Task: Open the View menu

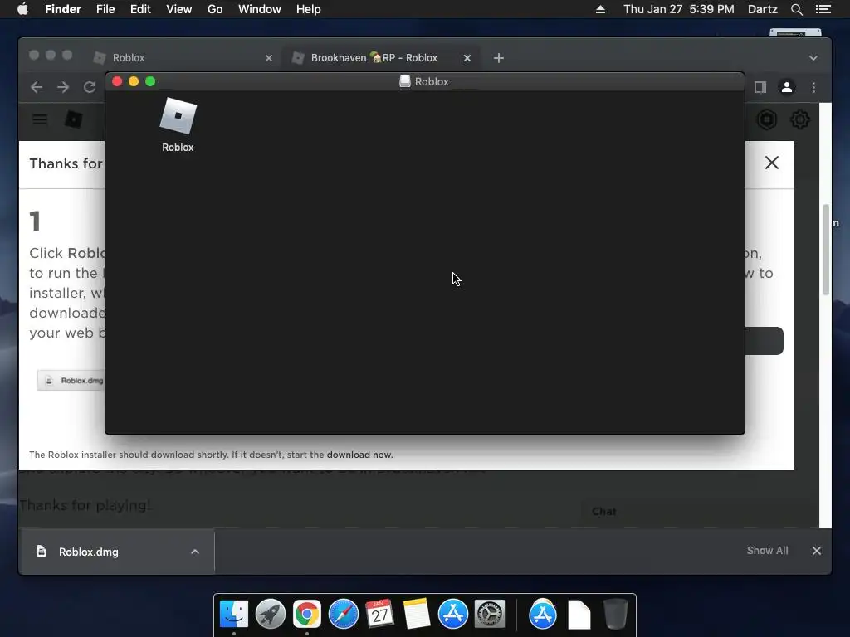Action: (179, 9)
